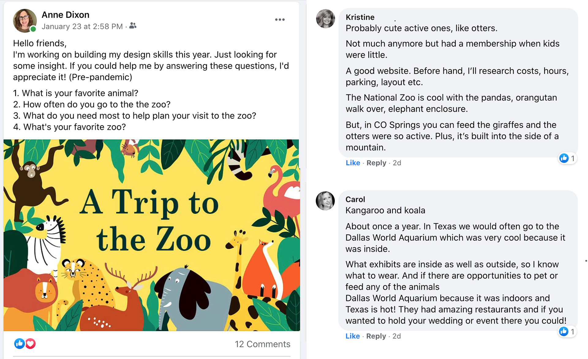Click the Carol commenter name
The image size is (588, 359).
pyautogui.click(x=355, y=199)
